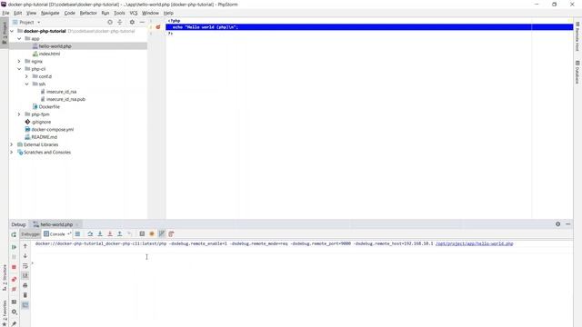Click the Restore Layout icon in debug sidebar
This screenshot has height=327, width=582.
tap(14, 302)
